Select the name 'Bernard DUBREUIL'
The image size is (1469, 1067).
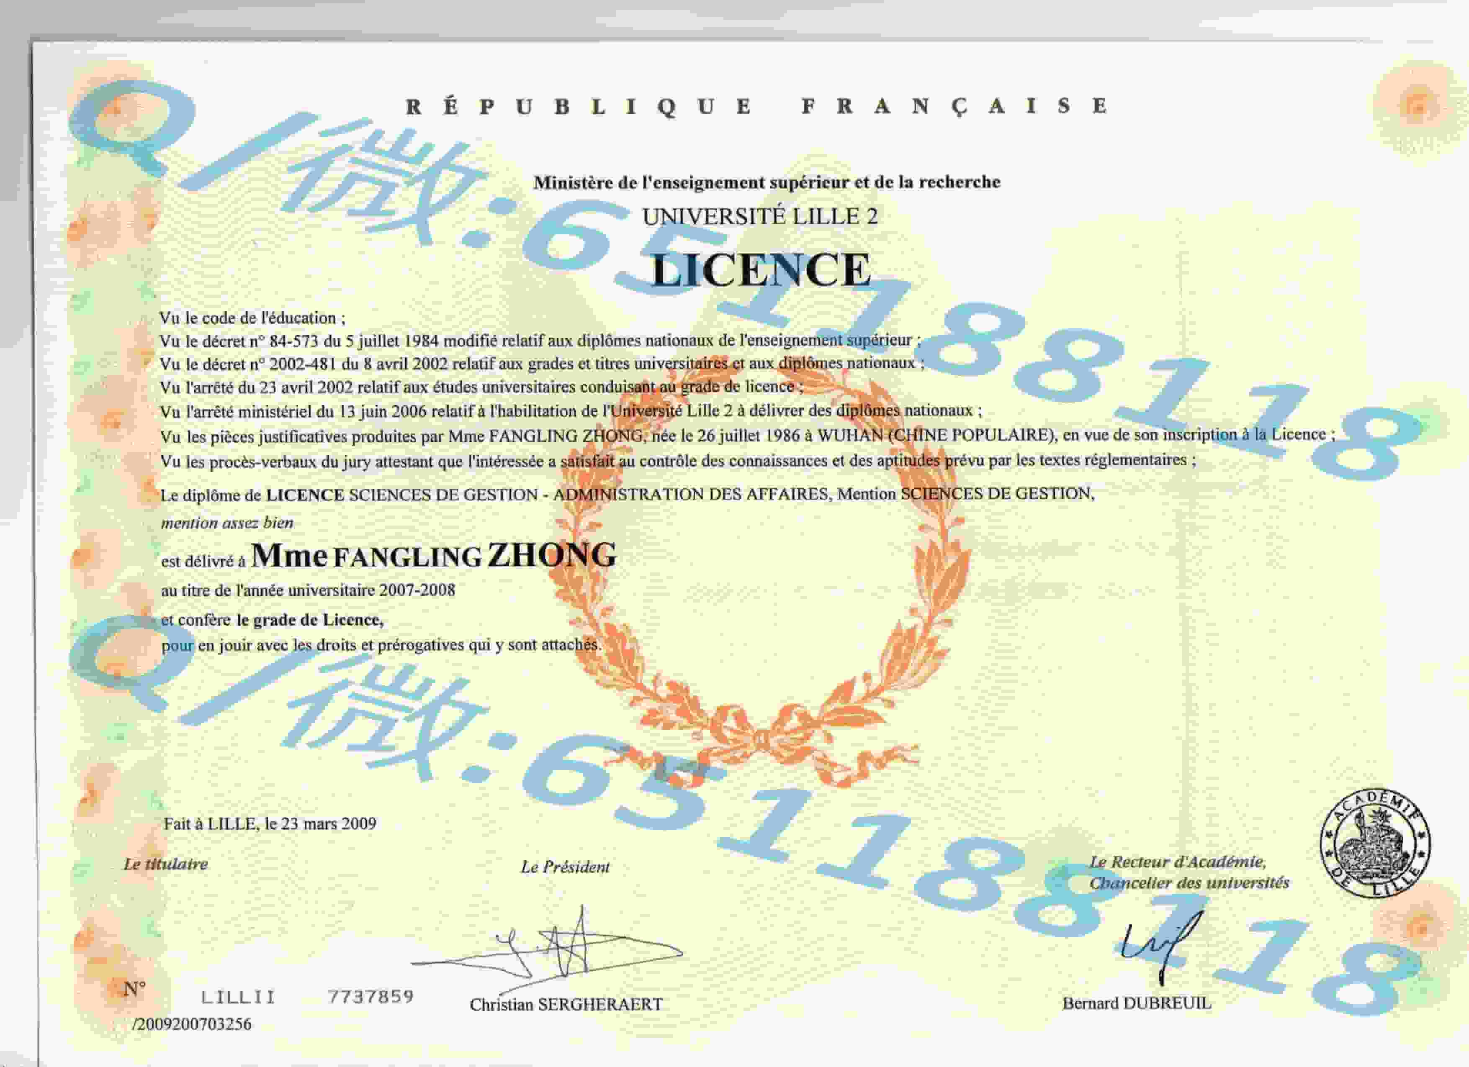coord(1137,1003)
